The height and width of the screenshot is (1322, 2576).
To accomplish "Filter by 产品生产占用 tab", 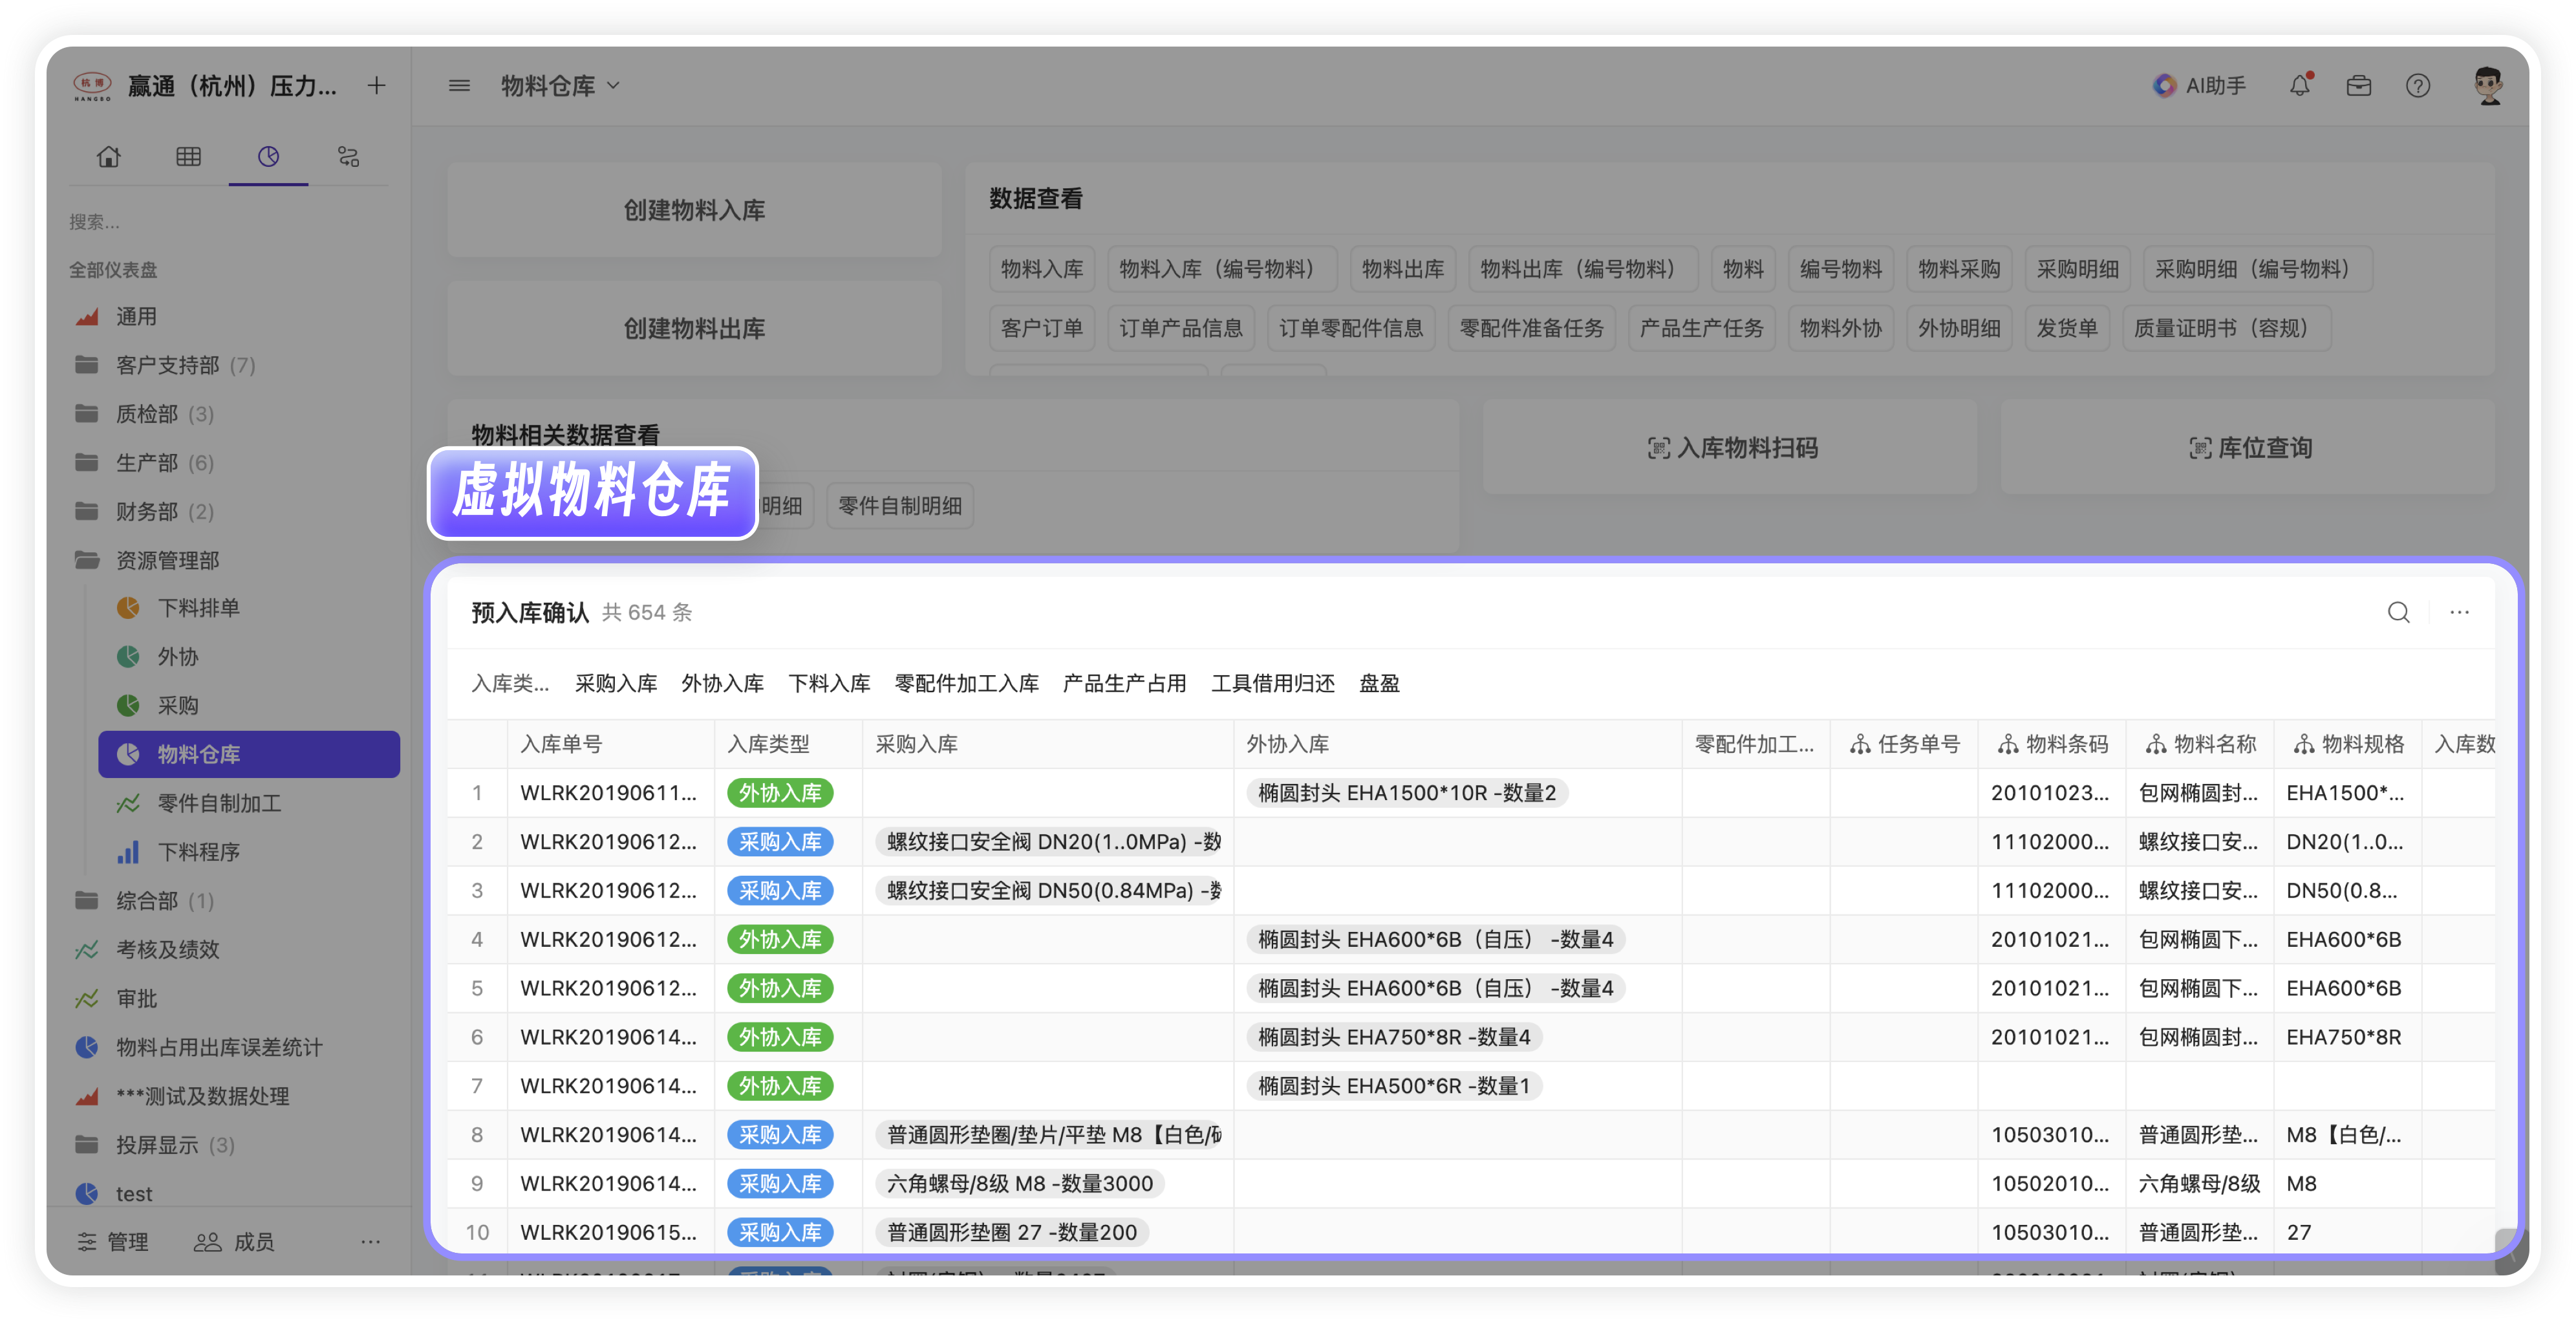I will 1124,684.
